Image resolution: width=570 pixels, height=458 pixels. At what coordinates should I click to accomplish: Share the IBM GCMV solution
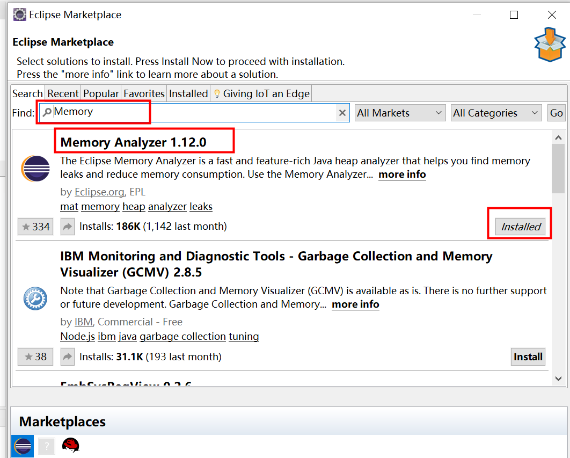68,357
